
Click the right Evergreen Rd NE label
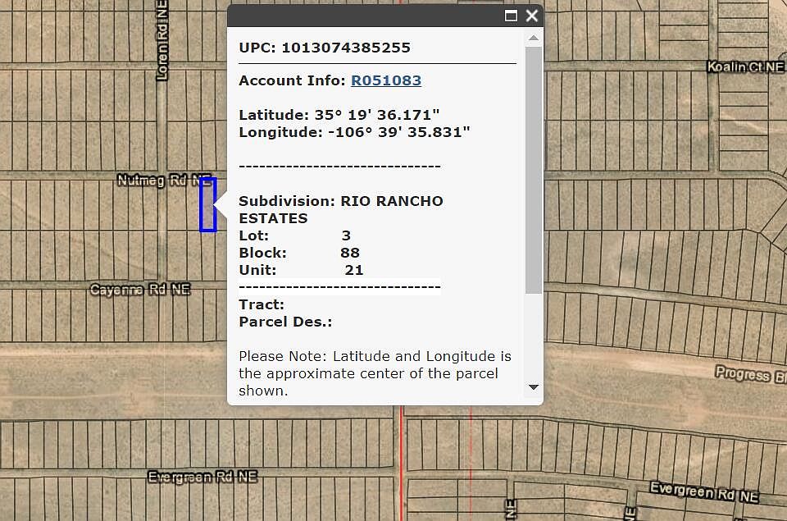pos(703,491)
